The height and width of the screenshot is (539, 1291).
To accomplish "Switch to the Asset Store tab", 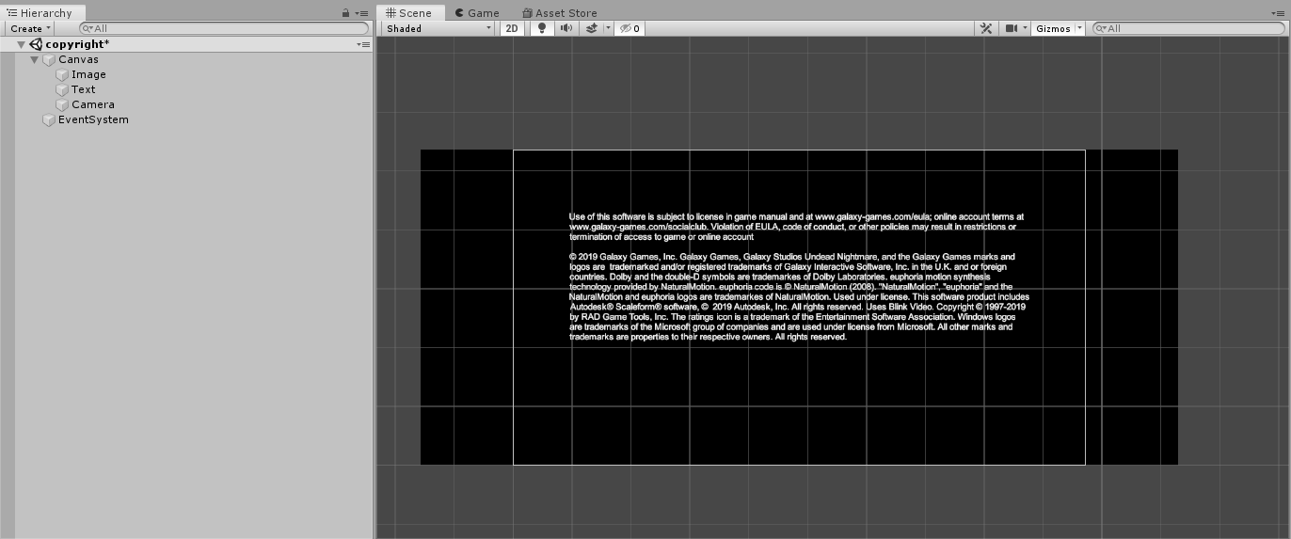I will click(559, 13).
